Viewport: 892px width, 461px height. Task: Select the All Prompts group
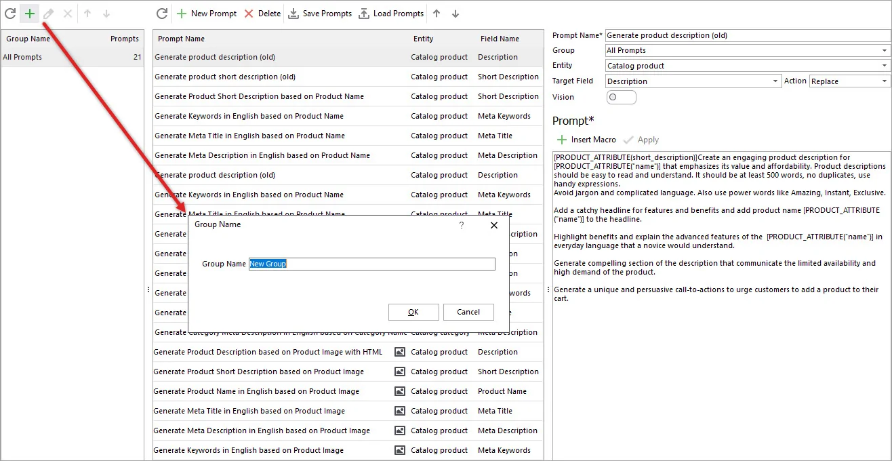pyautogui.click(x=23, y=58)
